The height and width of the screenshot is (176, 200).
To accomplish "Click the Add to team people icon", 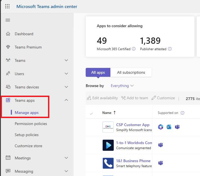I will click(123, 98).
